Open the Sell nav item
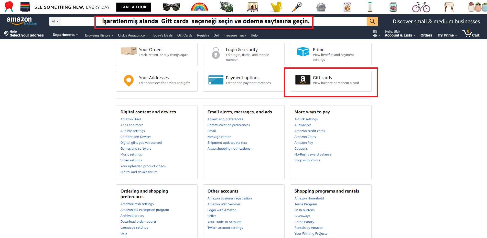This screenshot has width=487, height=238. [x=217, y=35]
